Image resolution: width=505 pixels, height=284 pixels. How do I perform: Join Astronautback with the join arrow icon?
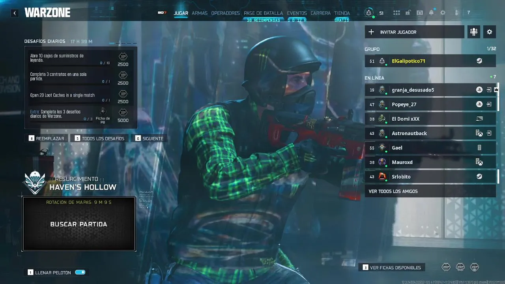pyautogui.click(x=489, y=133)
